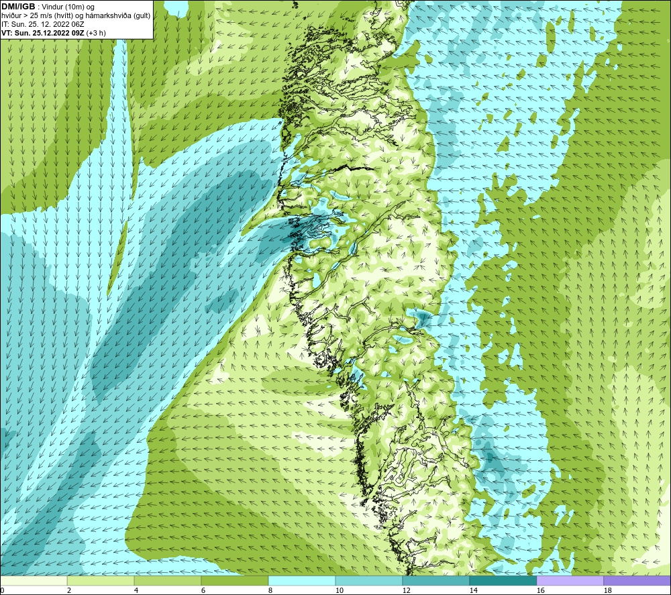Click the 8–10 m/s pale cyan legend swatch
The height and width of the screenshot is (595, 671).
click(302, 581)
